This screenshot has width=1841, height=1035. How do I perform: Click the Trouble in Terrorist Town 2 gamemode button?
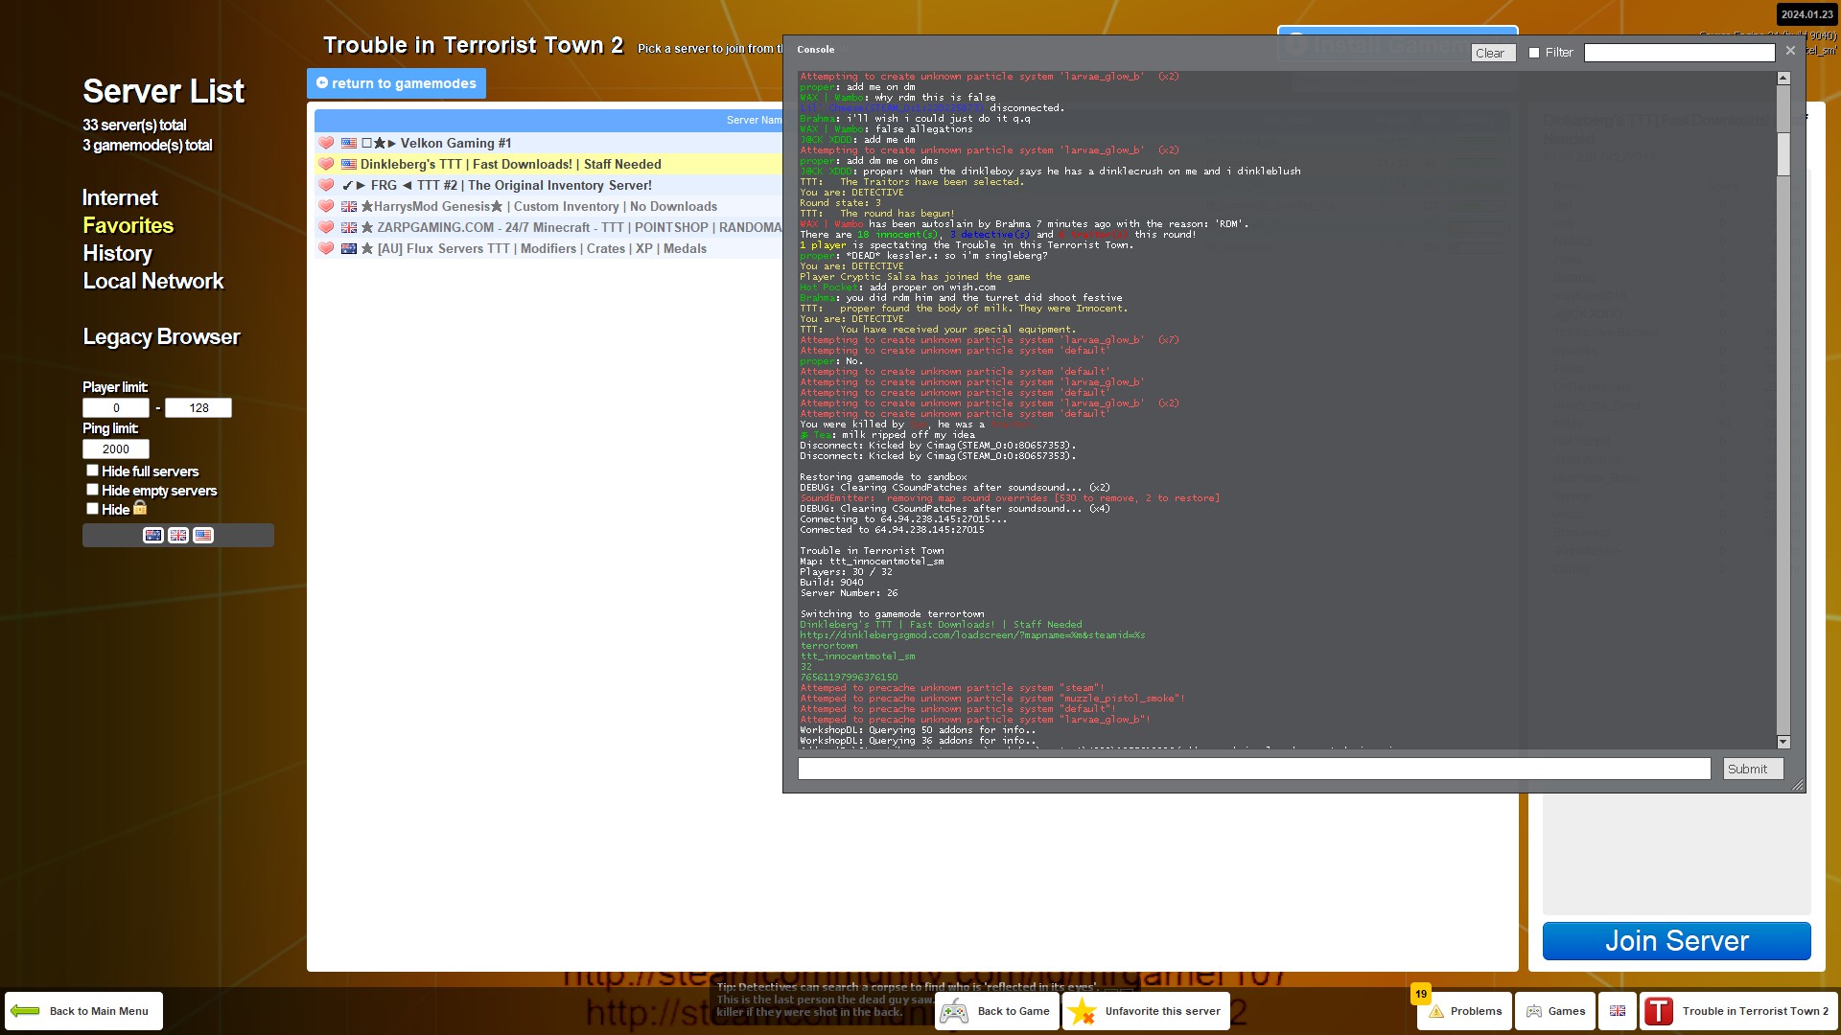[1739, 1011]
